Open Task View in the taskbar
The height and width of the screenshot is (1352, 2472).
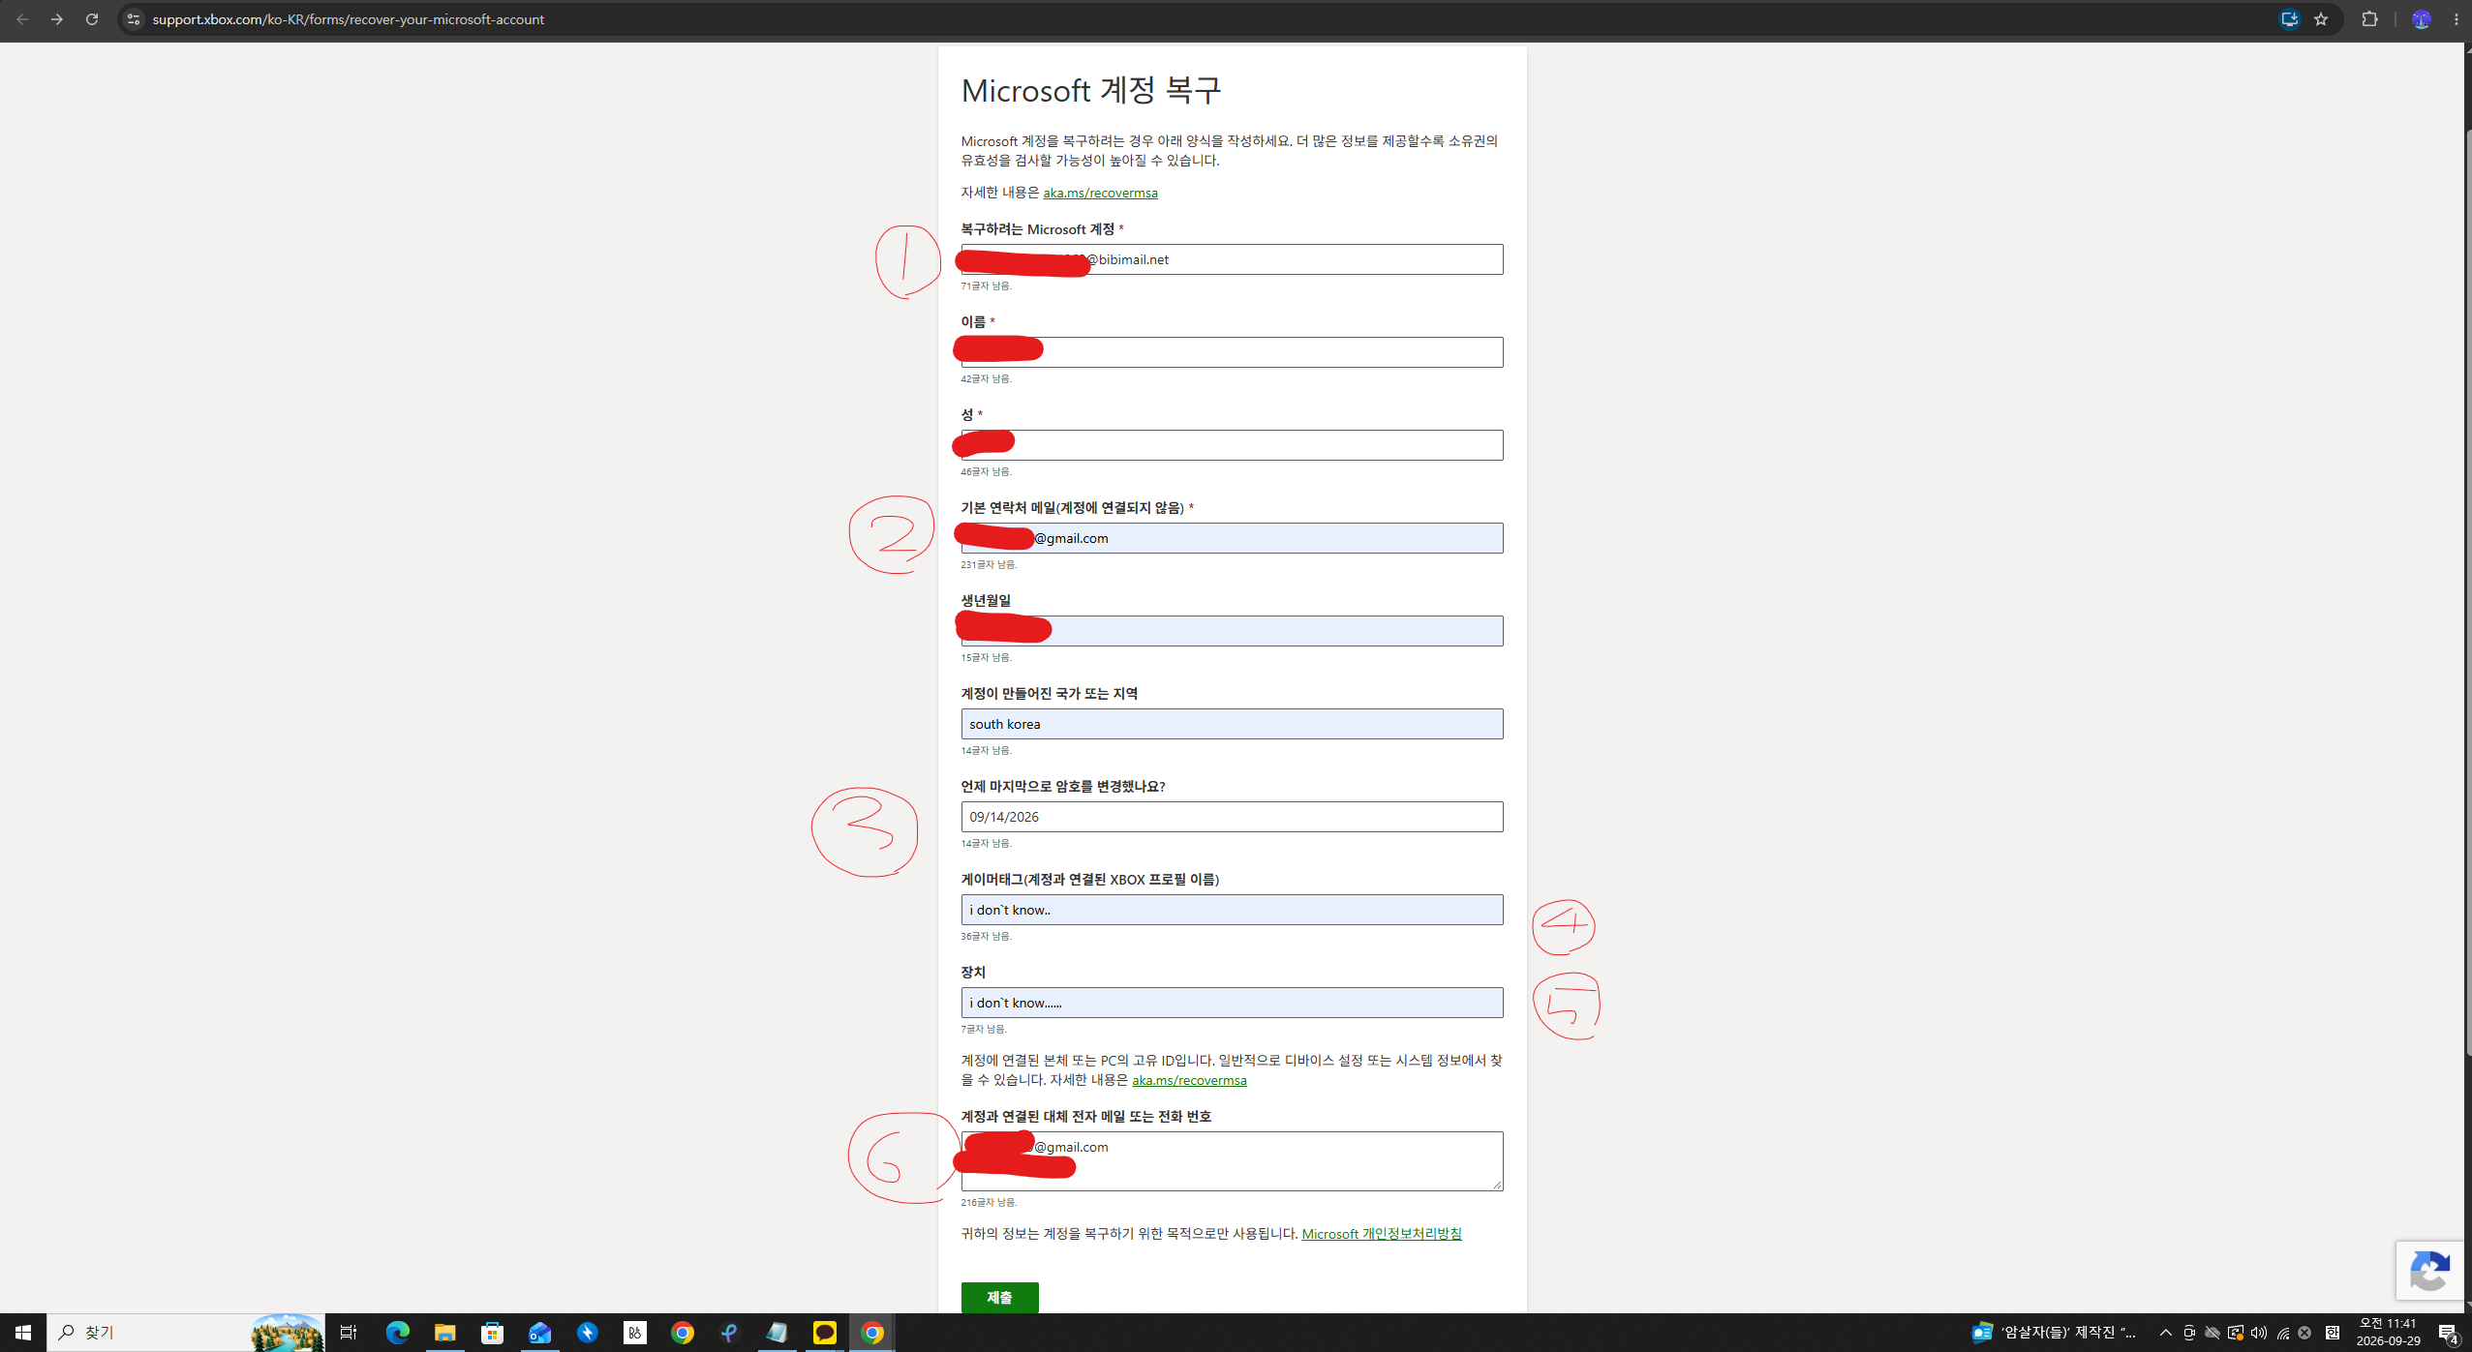[x=349, y=1333]
